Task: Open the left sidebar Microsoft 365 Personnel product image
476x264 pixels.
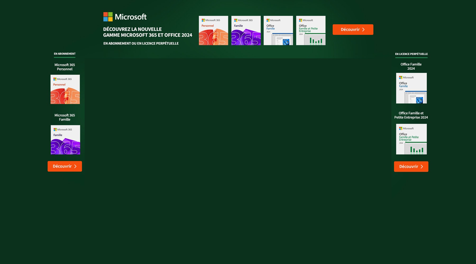Action: coord(65,89)
